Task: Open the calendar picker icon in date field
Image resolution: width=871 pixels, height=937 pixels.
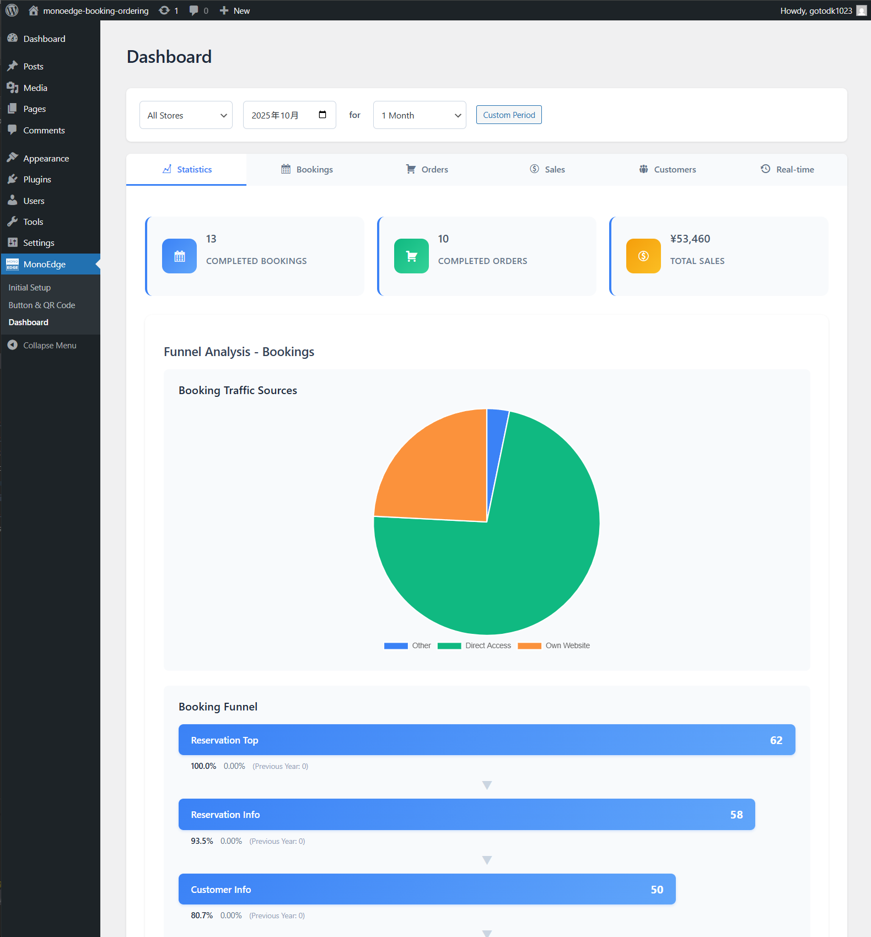Action: [322, 115]
